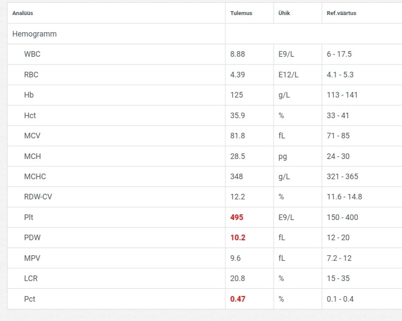This screenshot has width=402, height=321.
Task: Click the MCH result value 28.5
Action: [238, 156]
